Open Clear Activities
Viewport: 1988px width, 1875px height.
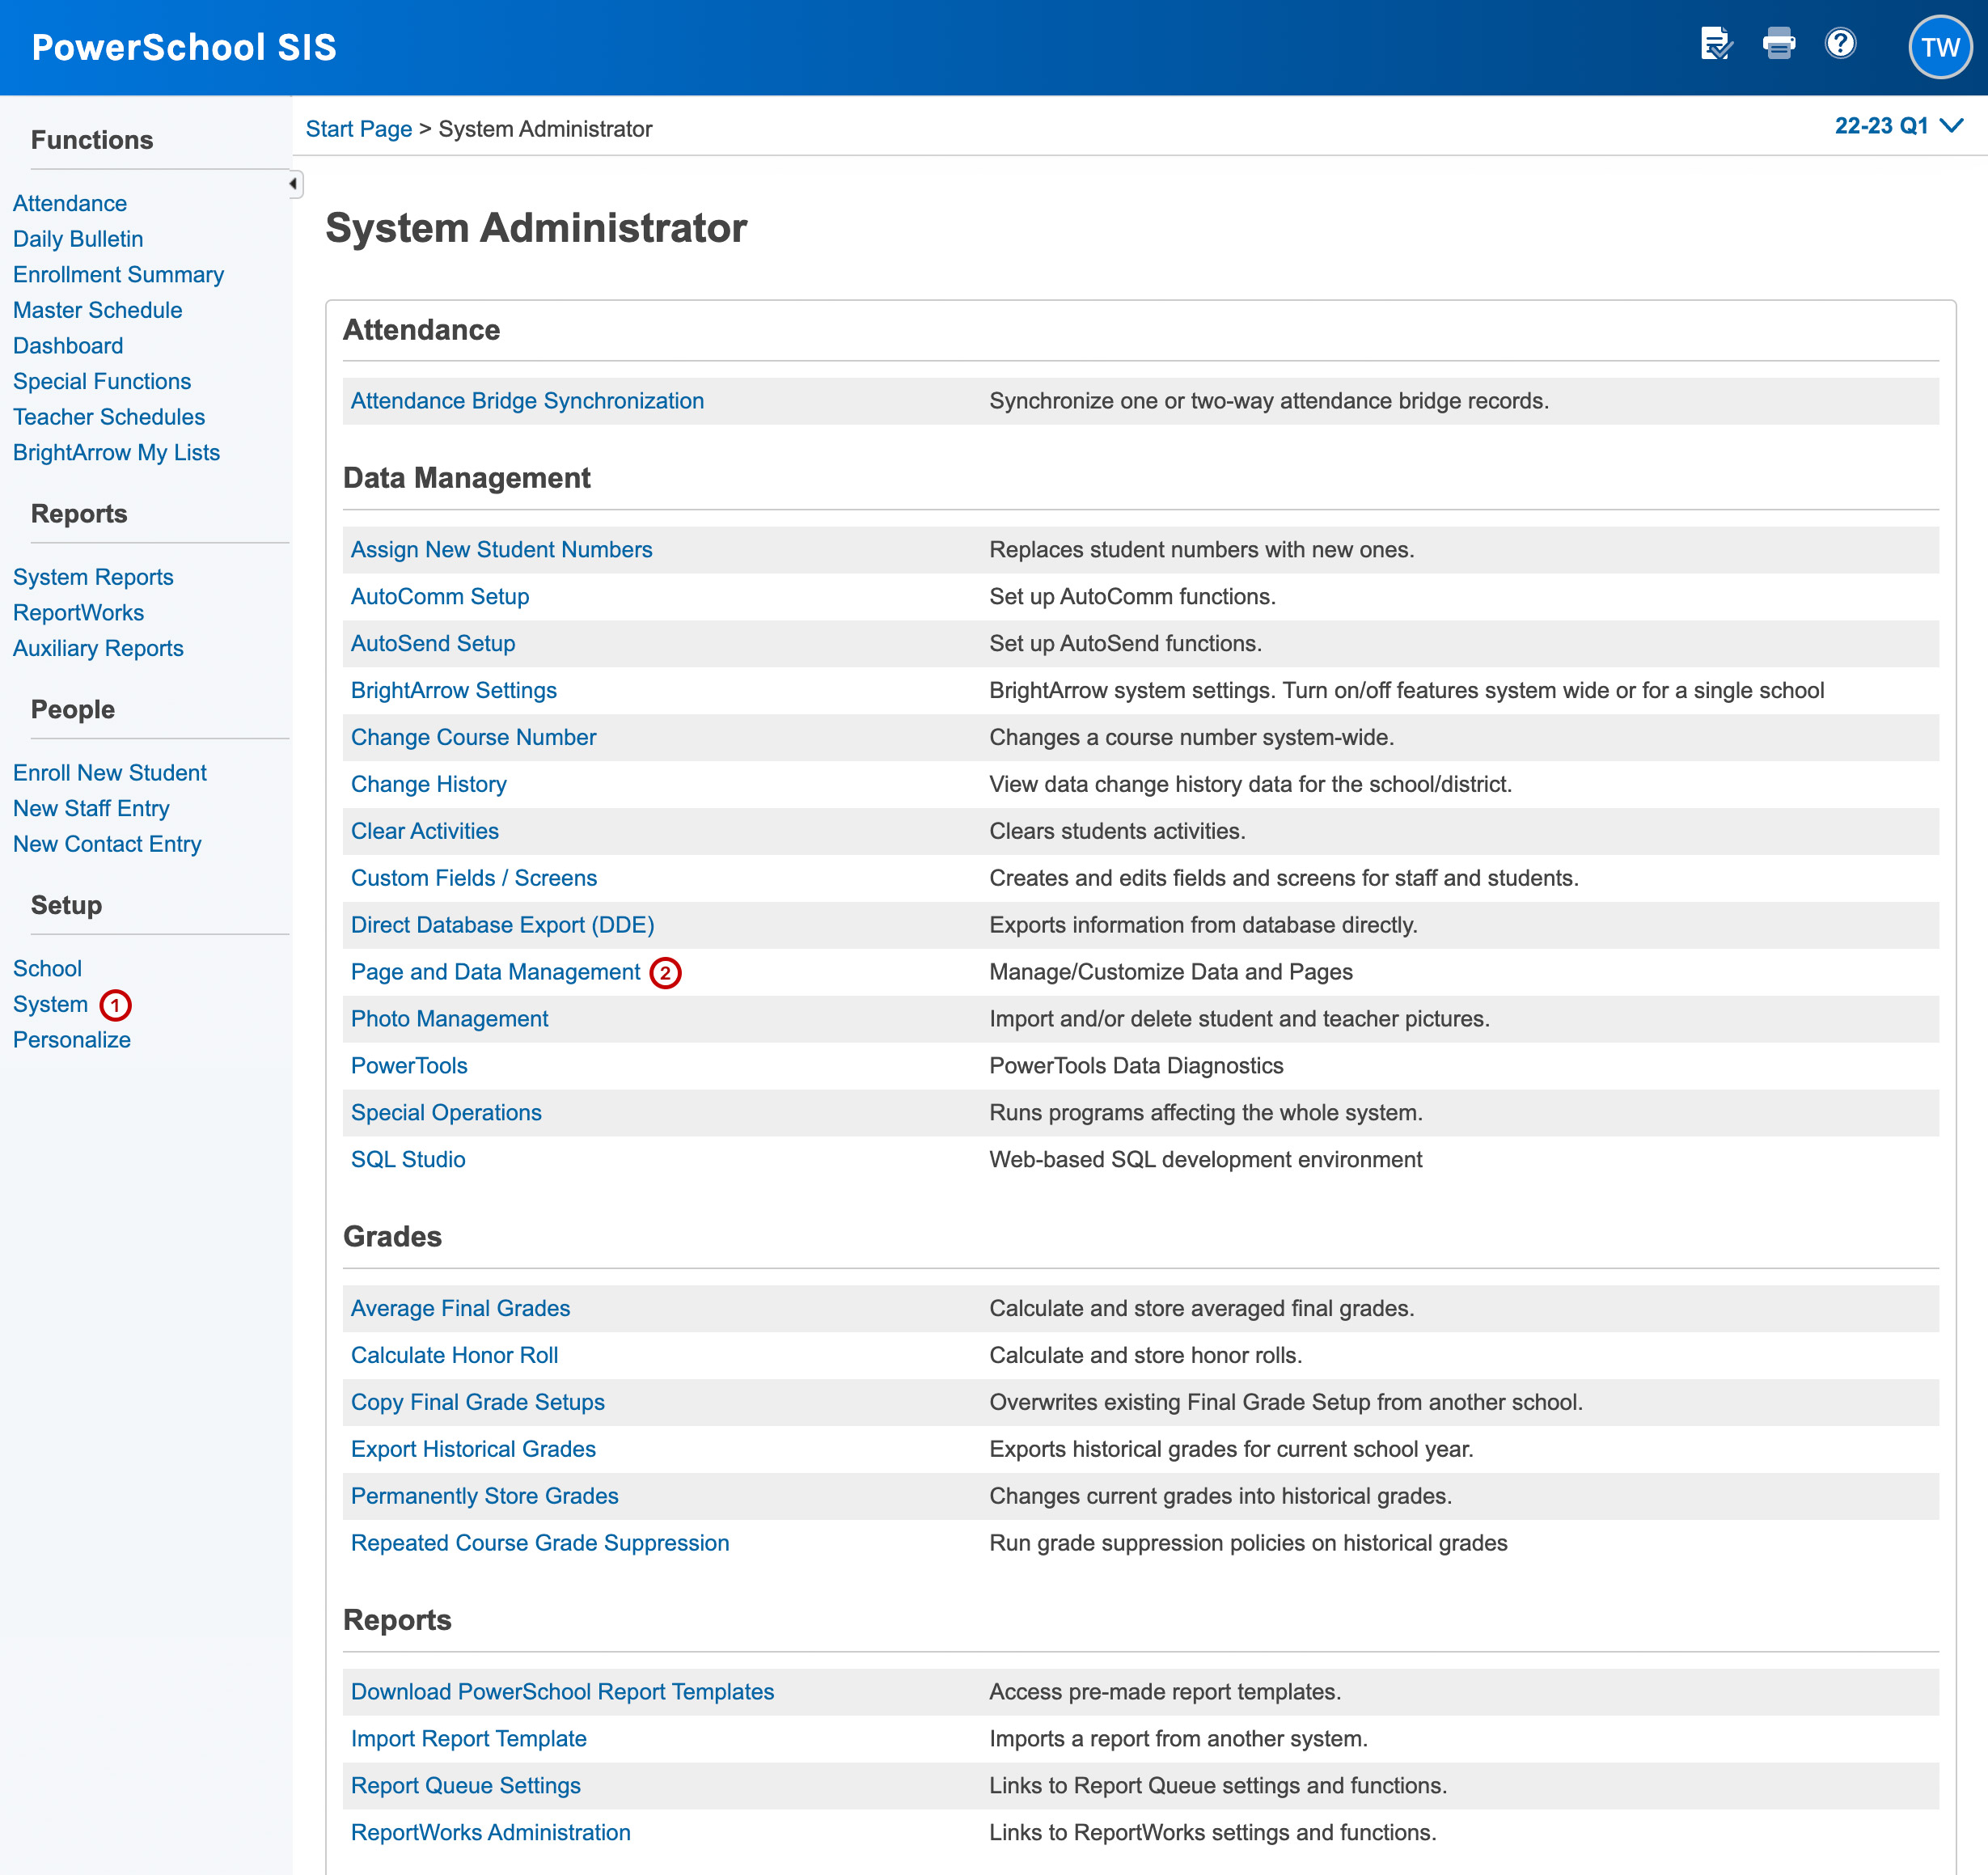[425, 832]
